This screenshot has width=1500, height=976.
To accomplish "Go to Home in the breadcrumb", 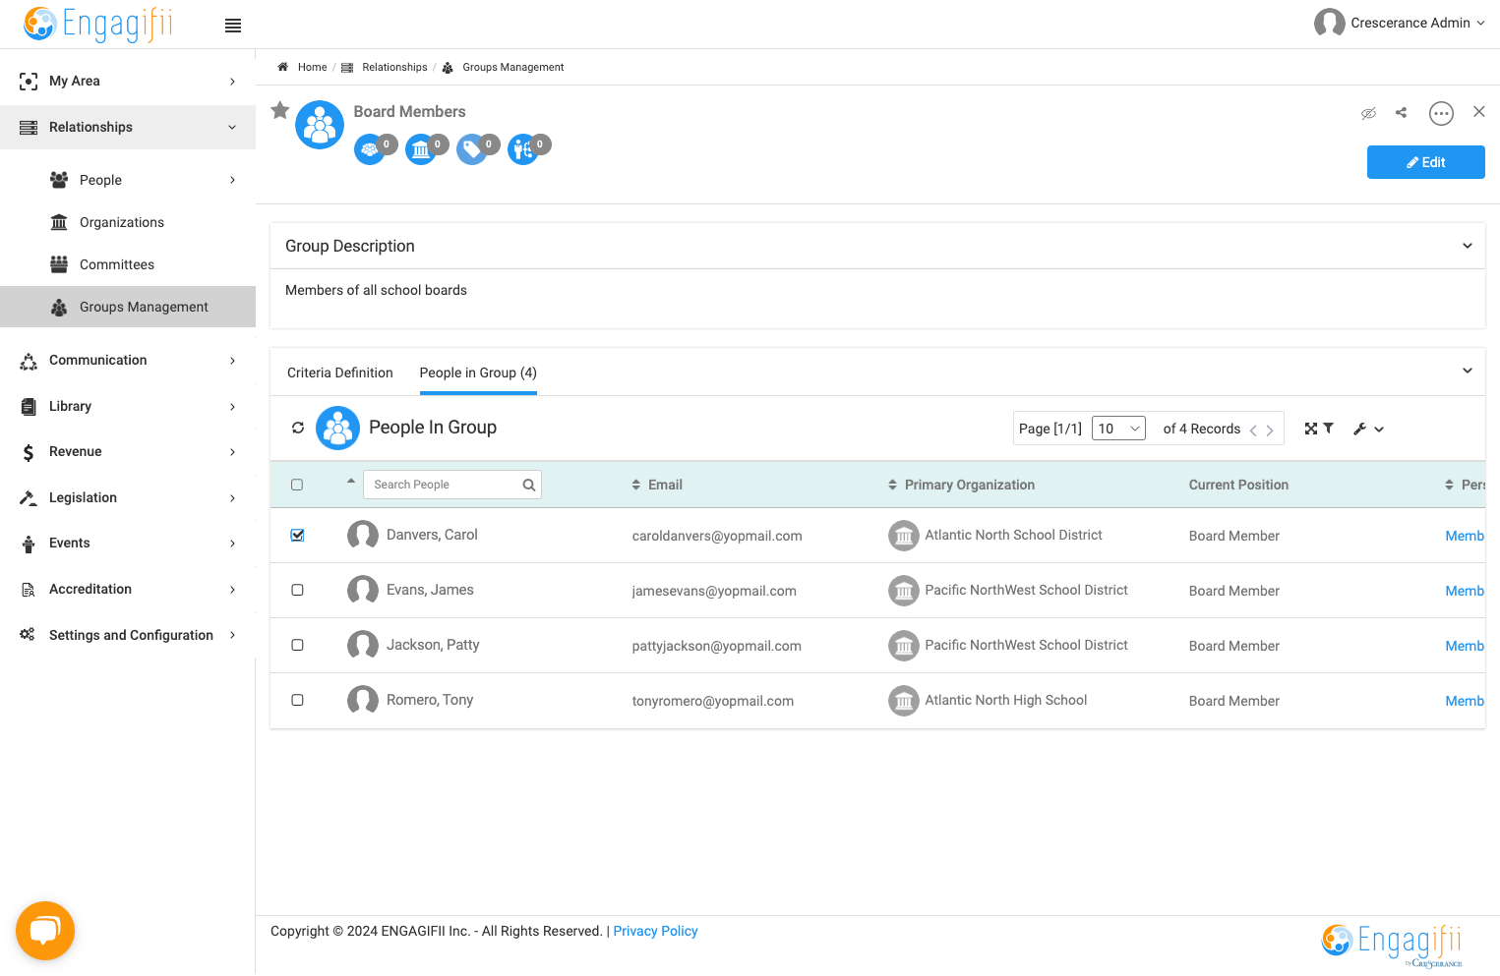I will (312, 67).
